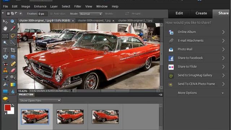
Task: Select the Quick Selection tool
Action: pos(13,43)
